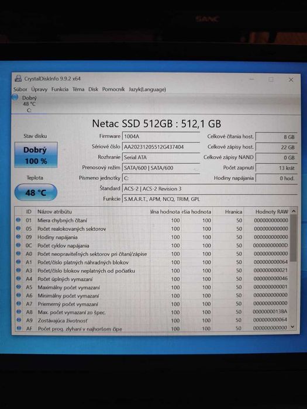Click the Dobrý 100 % health status button
Viewport: 307px width, 409px height.
coord(36,155)
